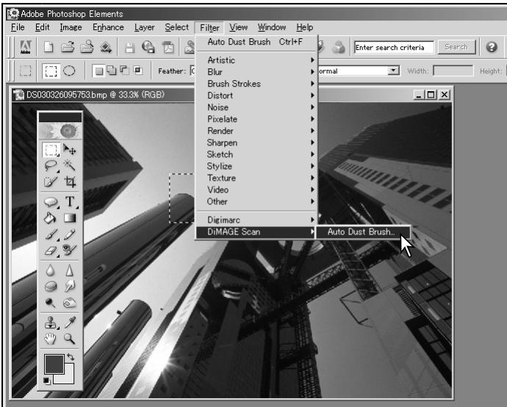Open the Enhance menu

tap(108, 27)
